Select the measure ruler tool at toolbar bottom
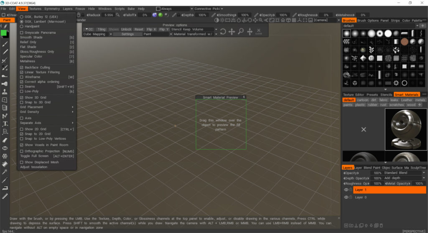Image resolution: width=428 pixels, height=233 pixels. click(5, 196)
